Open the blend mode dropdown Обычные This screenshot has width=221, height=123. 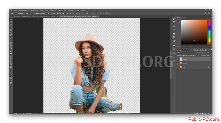coord(187,53)
